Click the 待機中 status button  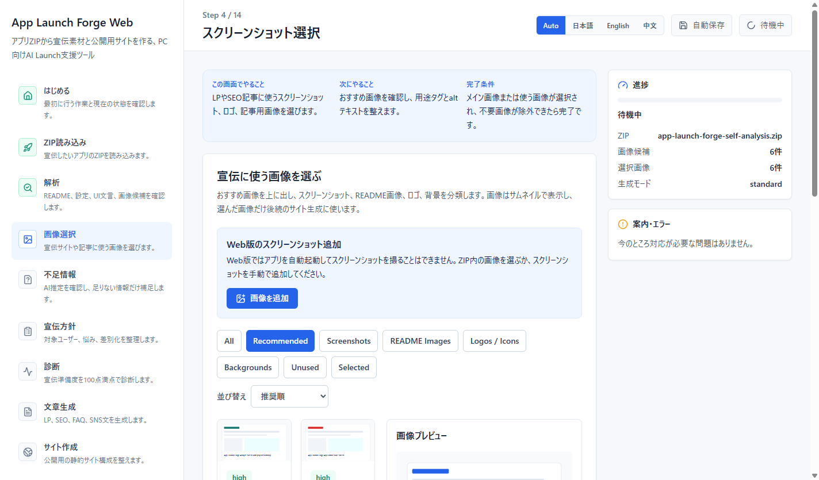click(766, 25)
